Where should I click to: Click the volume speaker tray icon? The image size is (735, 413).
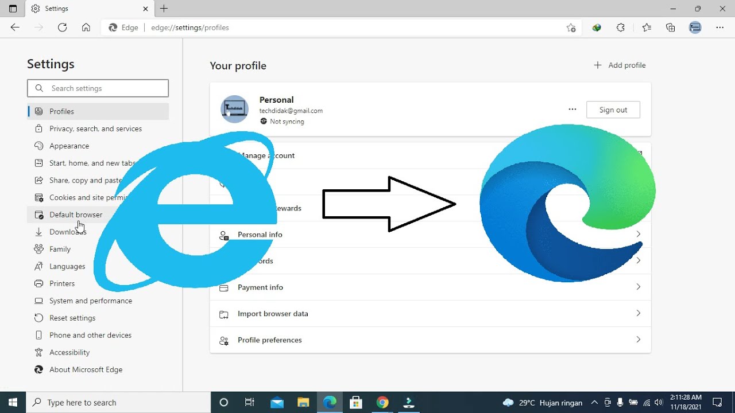point(658,402)
